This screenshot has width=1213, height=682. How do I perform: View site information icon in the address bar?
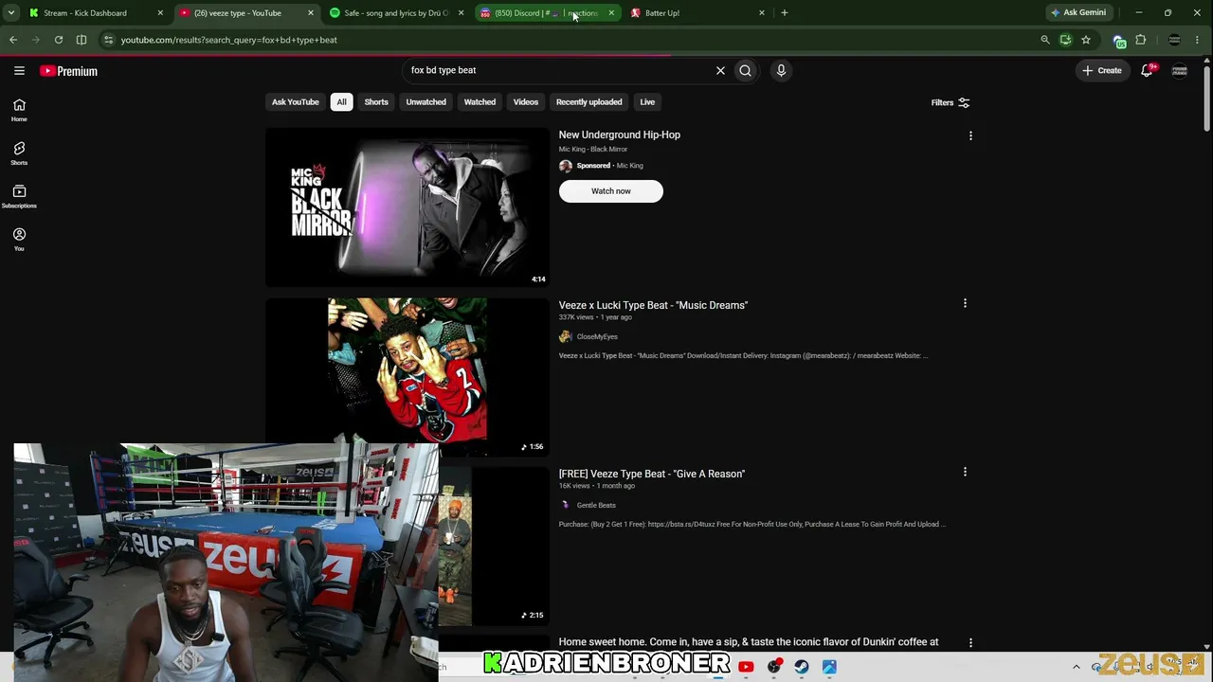click(108, 40)
